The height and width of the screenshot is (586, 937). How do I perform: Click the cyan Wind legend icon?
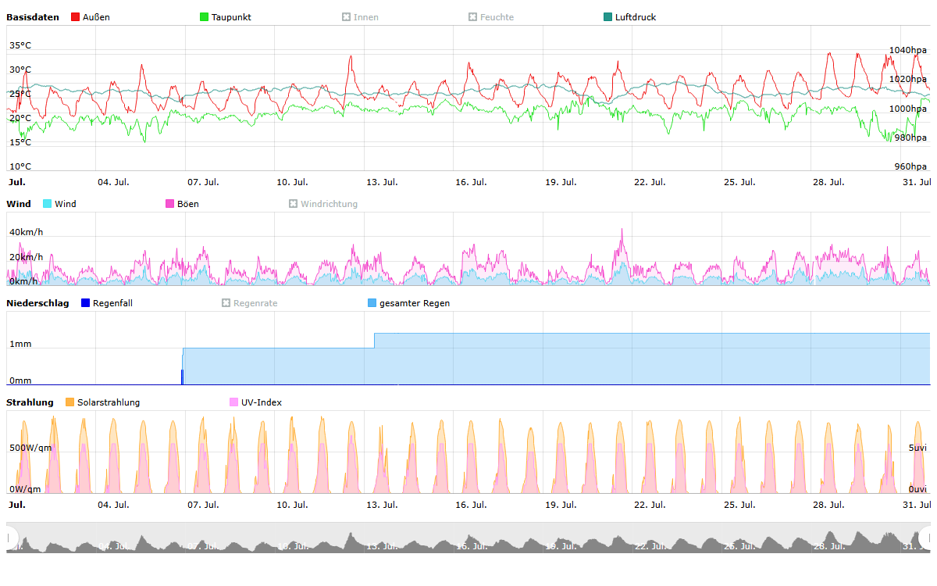click(48, 204)
